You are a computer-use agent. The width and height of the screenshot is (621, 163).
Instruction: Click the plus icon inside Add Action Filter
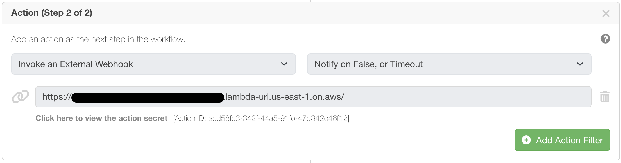tap(526, 140)
